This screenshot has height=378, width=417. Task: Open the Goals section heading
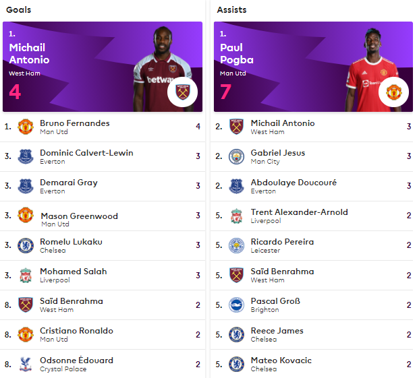[x=19, y=10]
